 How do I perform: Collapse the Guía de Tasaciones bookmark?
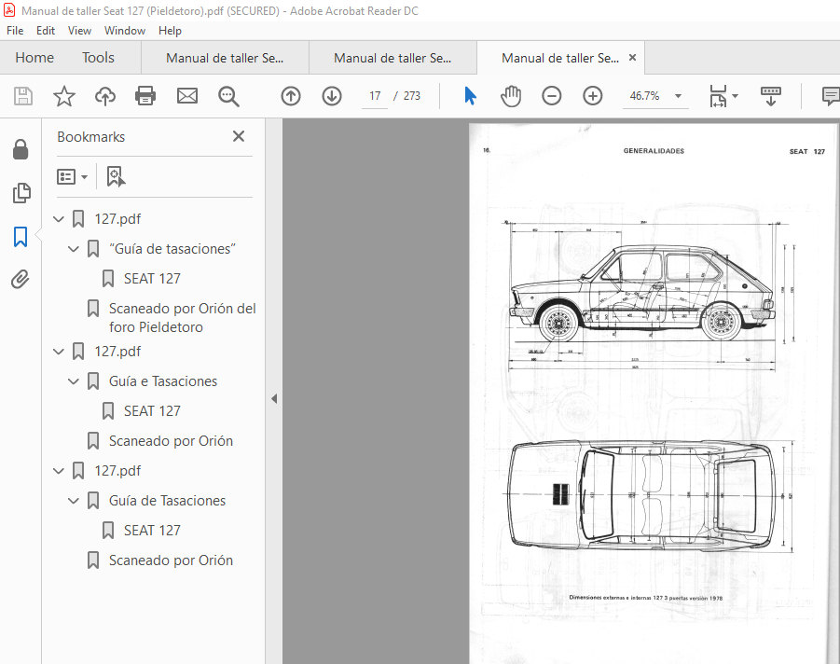[x=74, y=501]
